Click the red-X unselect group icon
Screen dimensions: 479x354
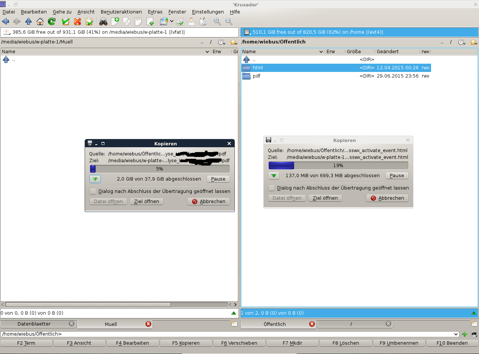tap(78, 21)
